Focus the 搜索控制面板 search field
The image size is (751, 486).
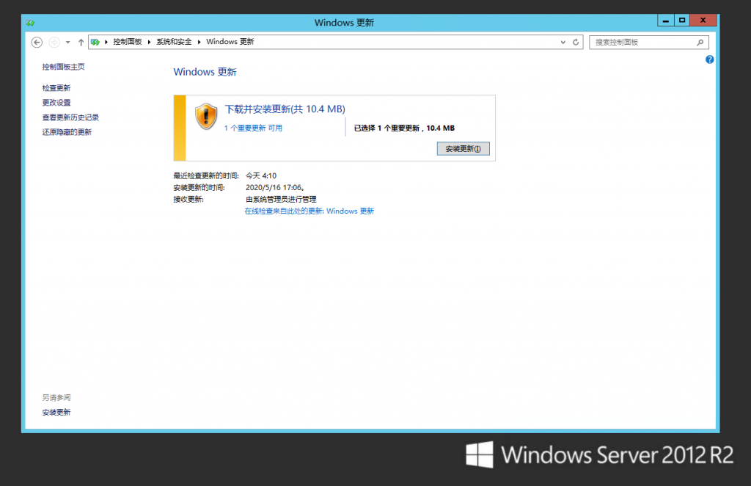click(x=642, y=43)
